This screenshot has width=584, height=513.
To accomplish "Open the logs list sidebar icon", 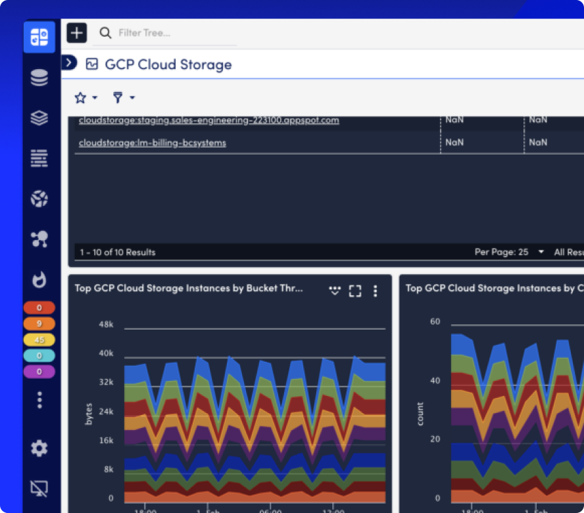I will [x=39, y=159].
